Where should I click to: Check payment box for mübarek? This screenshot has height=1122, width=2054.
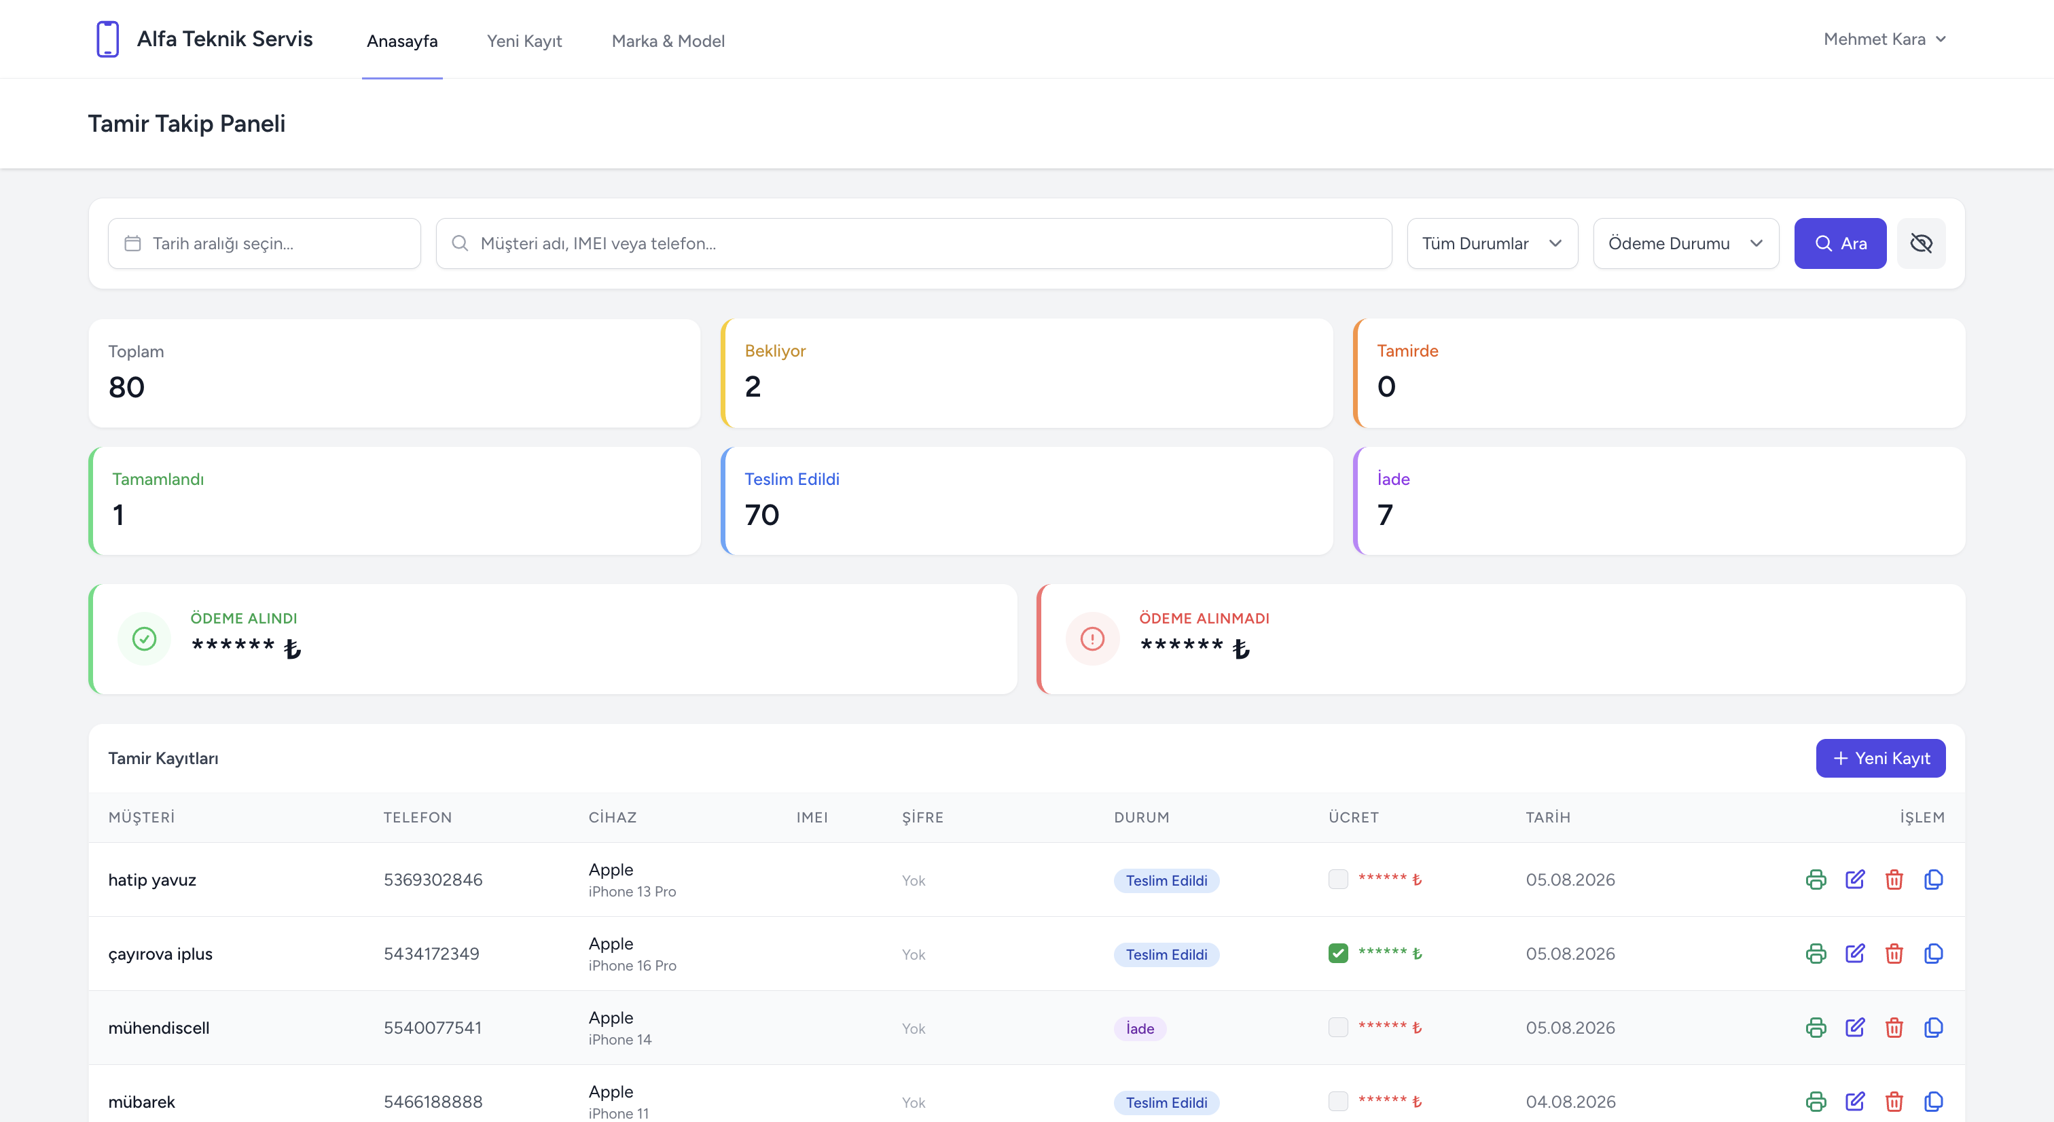coord(1338,1101)
